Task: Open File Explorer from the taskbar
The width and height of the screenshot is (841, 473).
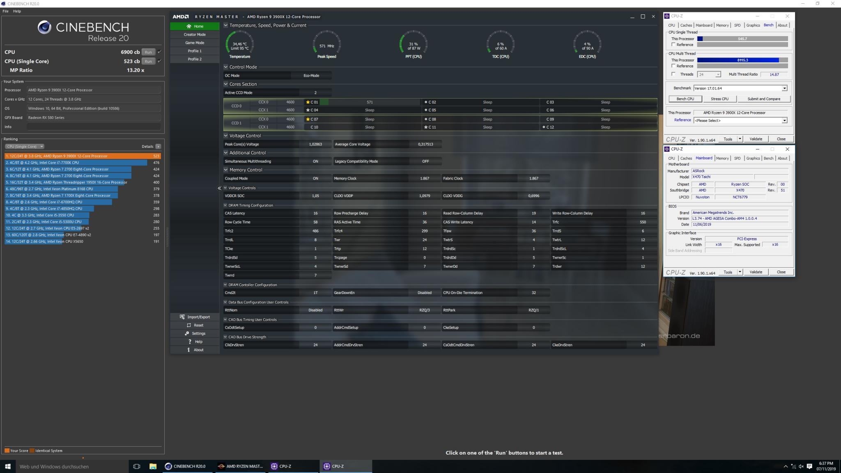Action: [x=153, y=466]
